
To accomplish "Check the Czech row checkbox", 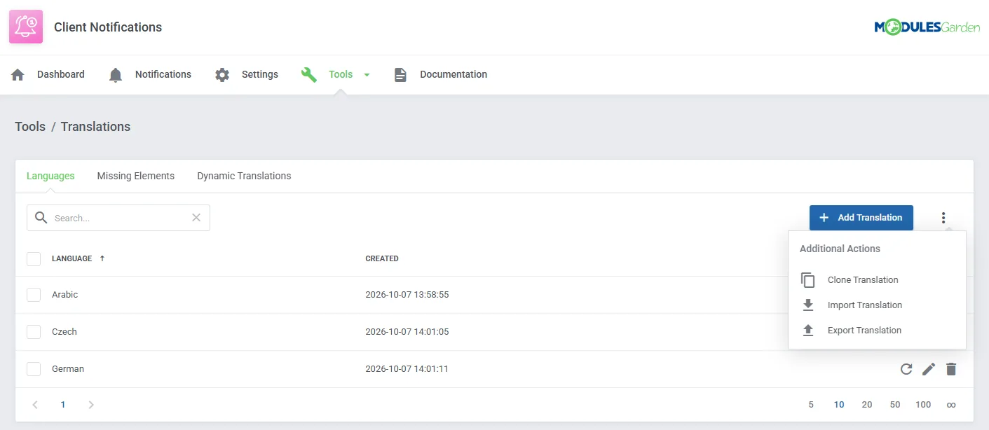I will [34, 332].
